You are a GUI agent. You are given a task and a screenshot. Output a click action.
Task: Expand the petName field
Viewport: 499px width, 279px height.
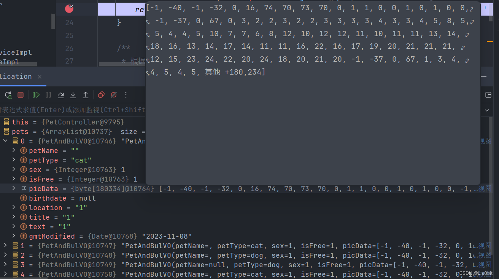pyautogui.click(x=14, y=151)
